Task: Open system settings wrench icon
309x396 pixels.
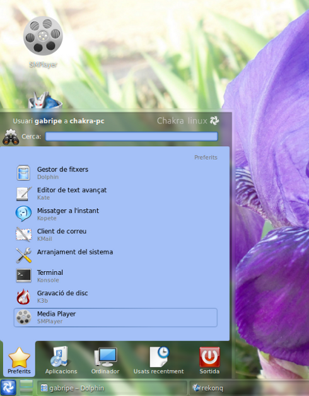Action: click(x=24, y=255)
